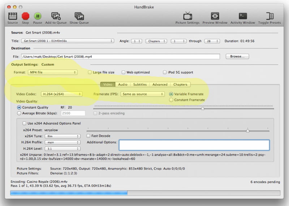Image resolution: width=289 pixels, height=206 pixels.
Task: Click the 'RF: 20' value
Action: [66, 107]
